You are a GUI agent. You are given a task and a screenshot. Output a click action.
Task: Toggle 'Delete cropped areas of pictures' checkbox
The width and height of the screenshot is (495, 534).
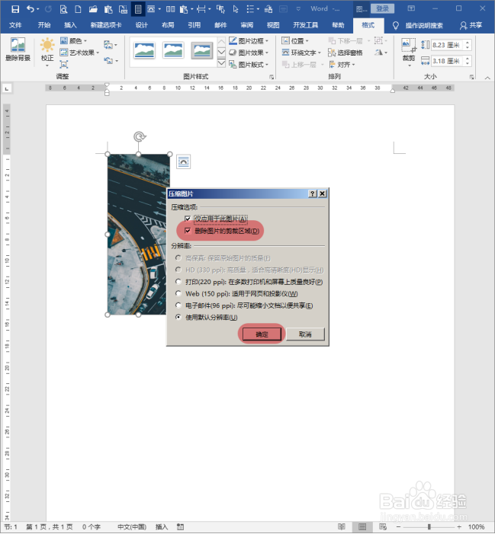tap(188, 231)
